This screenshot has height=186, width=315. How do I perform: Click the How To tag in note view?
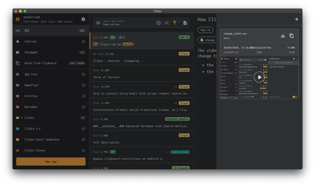point(205,30)
